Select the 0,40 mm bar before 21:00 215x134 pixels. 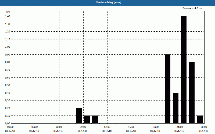coord(175,108)
